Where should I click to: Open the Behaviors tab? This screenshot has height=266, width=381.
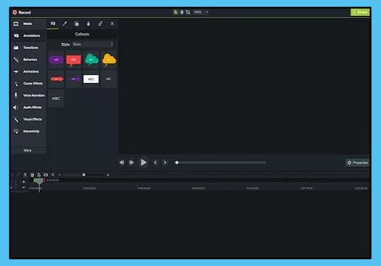pos(28,60)
